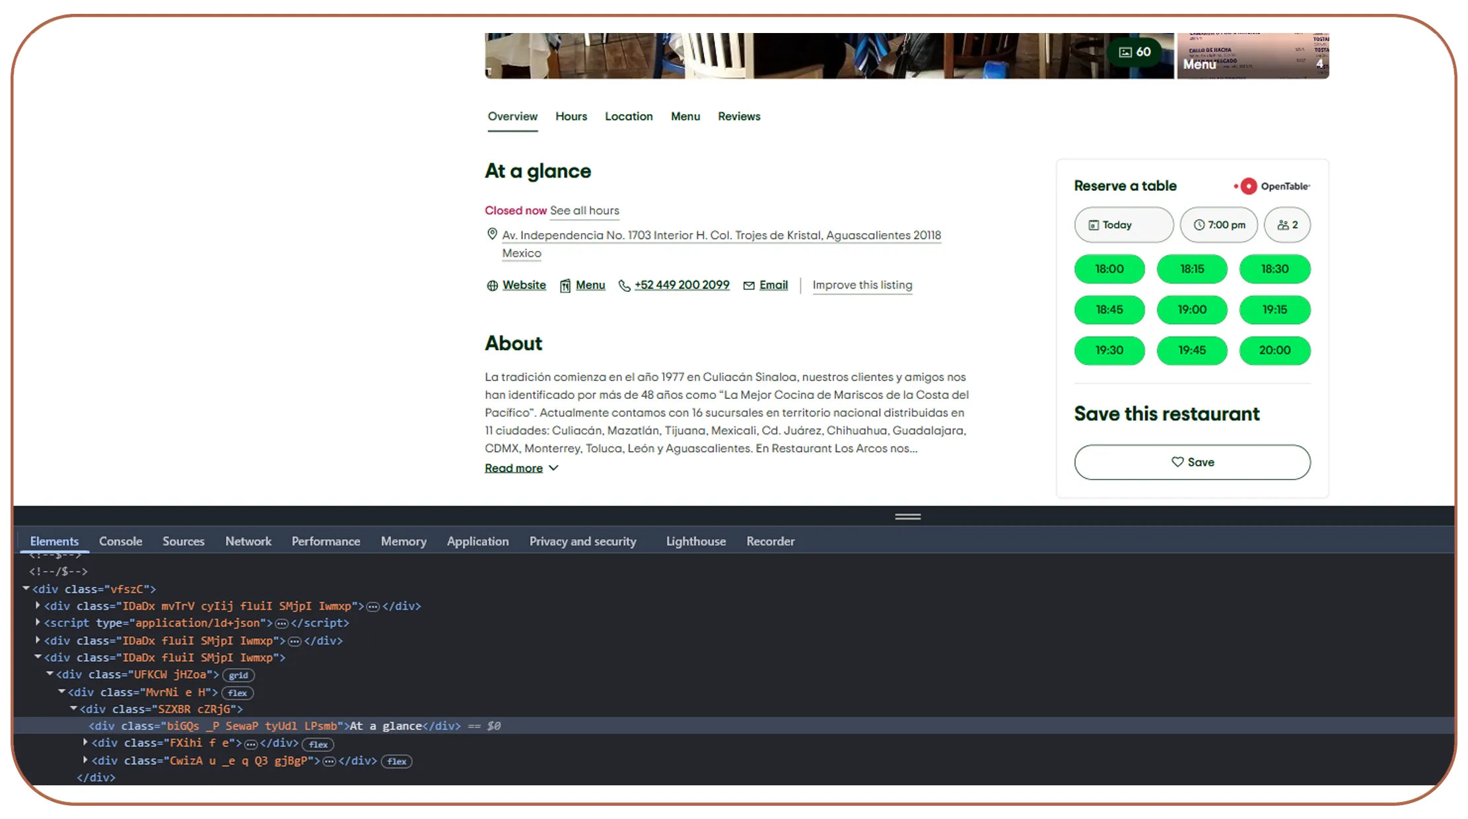Click the envelope icon beside Email
Screen dimensions: 1468x819
point(749,285)
